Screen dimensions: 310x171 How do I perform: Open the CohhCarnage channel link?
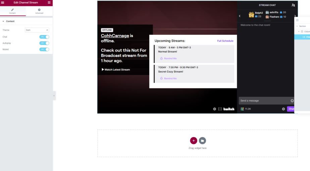(115, 36)
